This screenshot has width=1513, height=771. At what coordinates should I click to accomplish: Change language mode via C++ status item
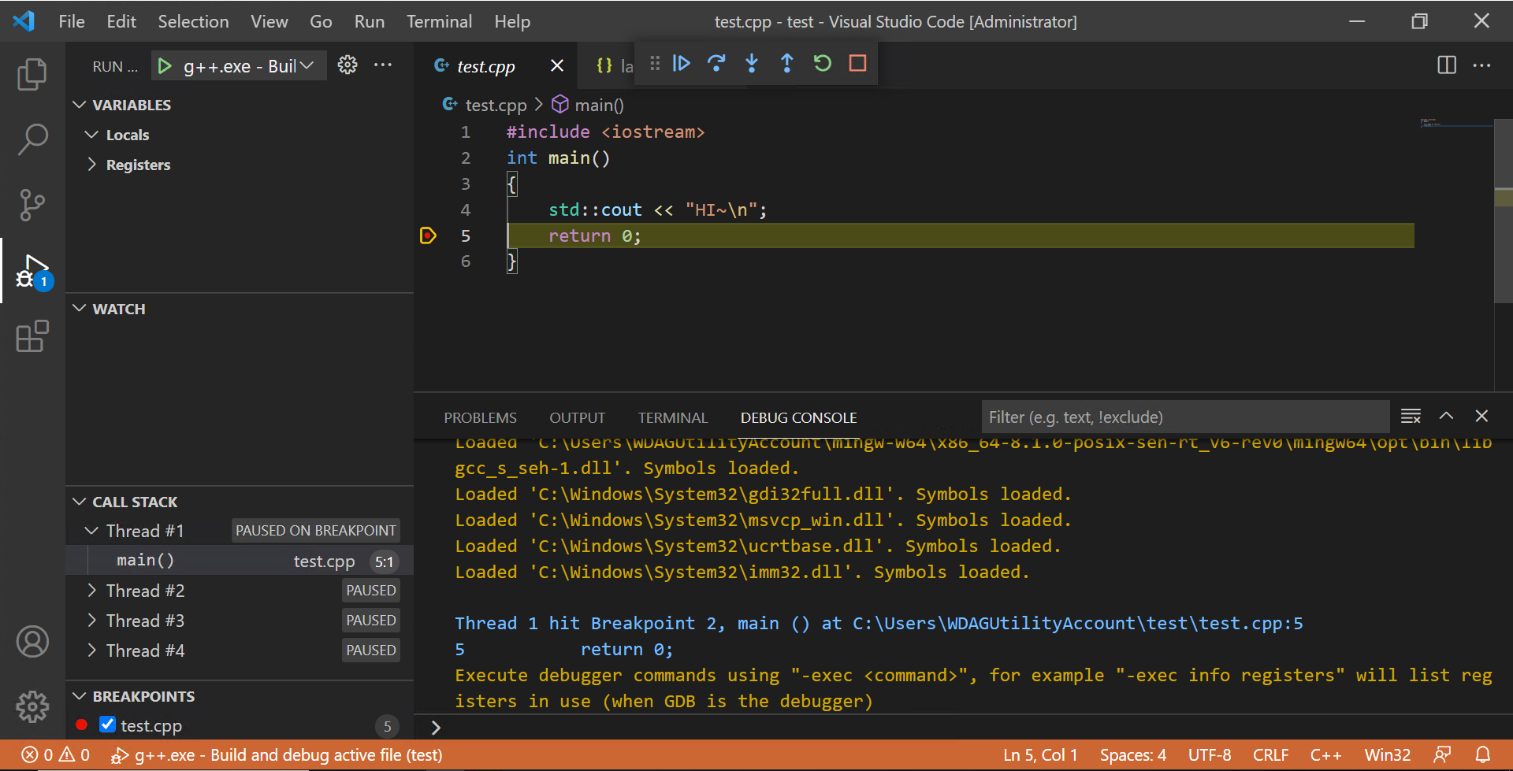1325,754
